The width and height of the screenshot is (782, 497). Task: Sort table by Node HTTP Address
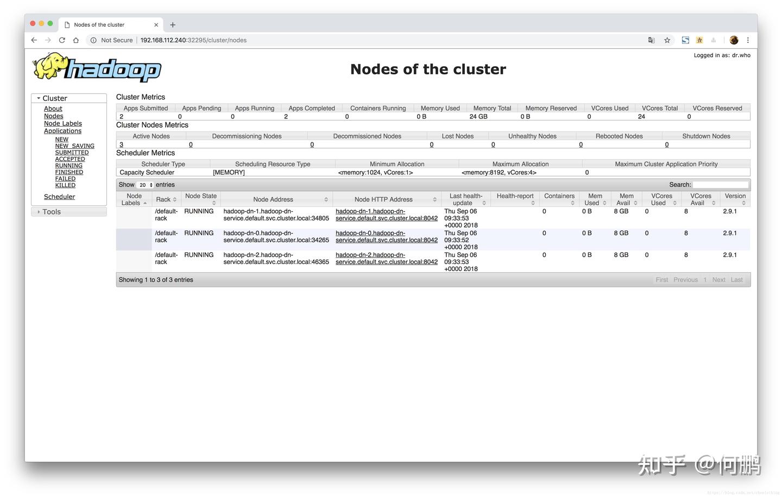(387, 199)
